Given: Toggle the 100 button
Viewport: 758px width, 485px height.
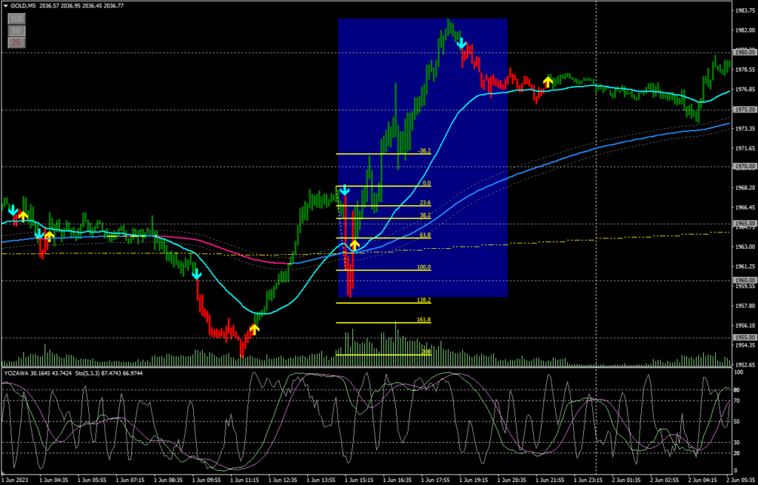Looking at the screenshot, I should click(x=16, y=19).
